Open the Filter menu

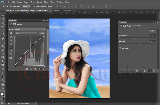click(x=46, y=2)
